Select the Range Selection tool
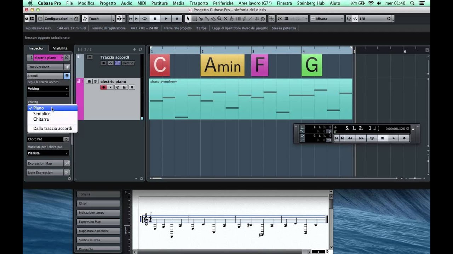This screenshot has height=254, width=453. (195, 18)
